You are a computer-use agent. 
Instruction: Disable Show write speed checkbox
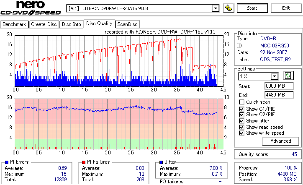pyautogui.click(x=241, y=133)
